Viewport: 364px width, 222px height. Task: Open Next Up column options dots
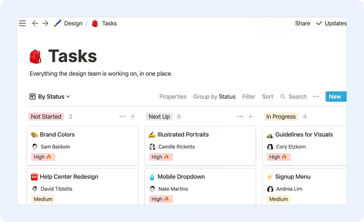coord(240,117)
